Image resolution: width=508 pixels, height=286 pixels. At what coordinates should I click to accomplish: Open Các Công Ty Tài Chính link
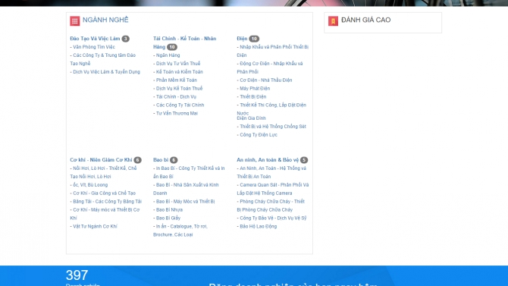(x=180, y=105)
